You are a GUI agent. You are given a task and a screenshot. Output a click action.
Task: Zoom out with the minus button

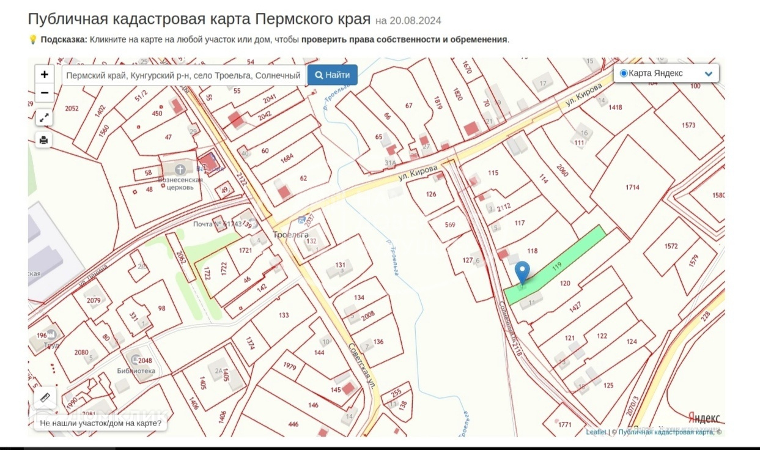45,94
